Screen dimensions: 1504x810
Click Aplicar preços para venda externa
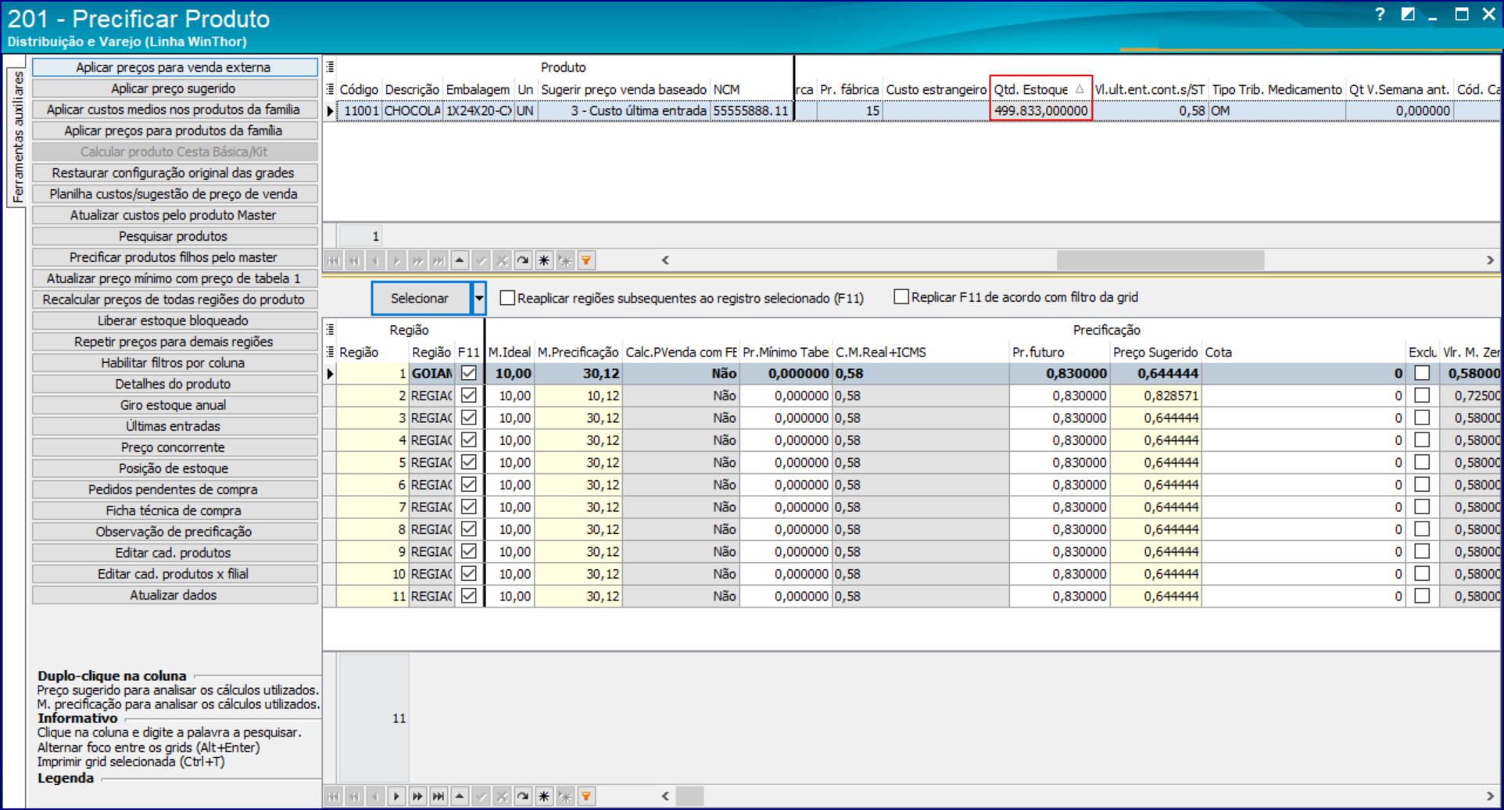click(174, 67)
